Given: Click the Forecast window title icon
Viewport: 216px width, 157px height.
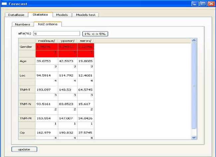Looking at the screenshot, I should (x=4, y=4).
